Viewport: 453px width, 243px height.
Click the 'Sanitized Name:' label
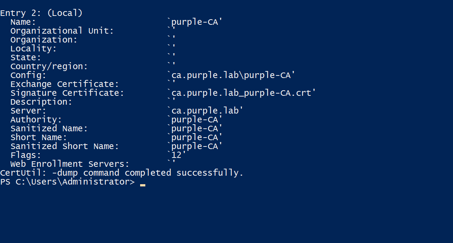[x=49, y=129]
